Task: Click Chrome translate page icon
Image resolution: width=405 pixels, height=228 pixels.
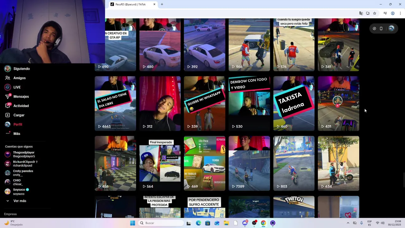Action: point(361,13)
